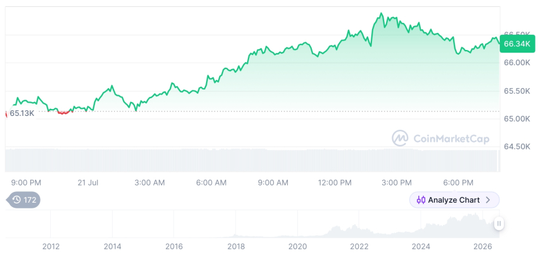The height and width of the screenshot is (254, 545).
Task: Click the 21 Jul date label
Action: tap(88, 182)
